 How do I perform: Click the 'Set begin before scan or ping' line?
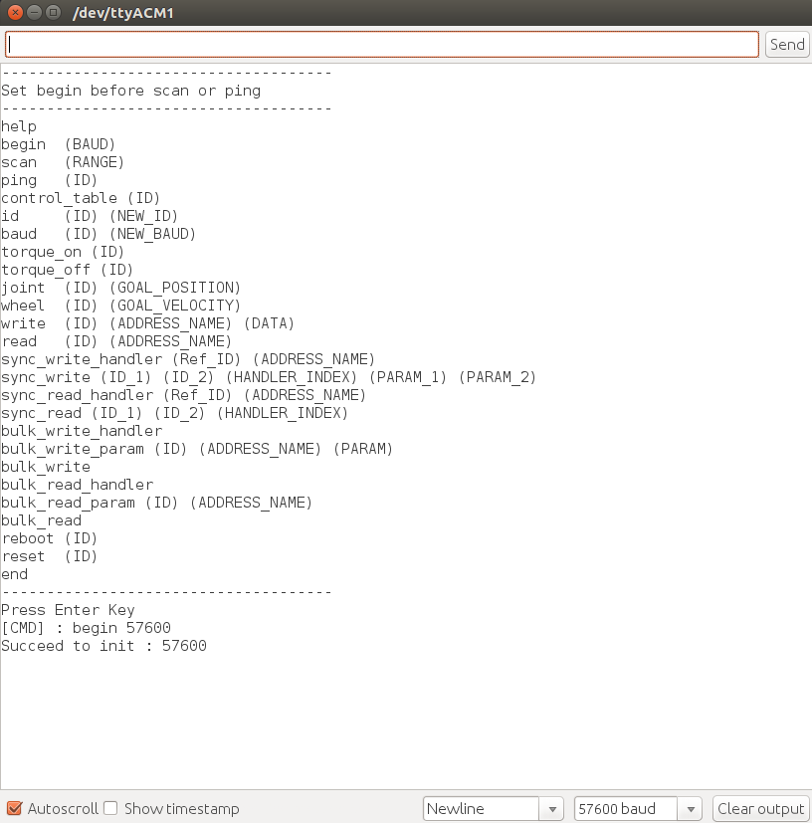click(130, 91)
